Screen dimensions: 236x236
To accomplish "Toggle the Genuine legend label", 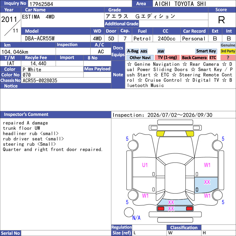I will pyautogui.click(x=228, y=45).
